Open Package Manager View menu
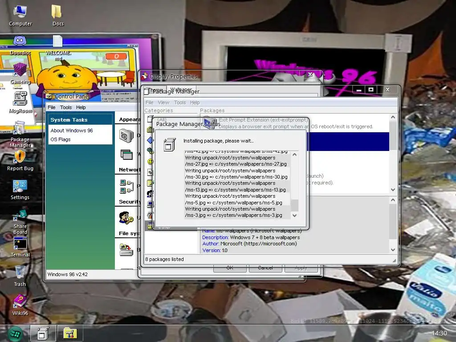456x342 pixels. click(x=163, y=102)
